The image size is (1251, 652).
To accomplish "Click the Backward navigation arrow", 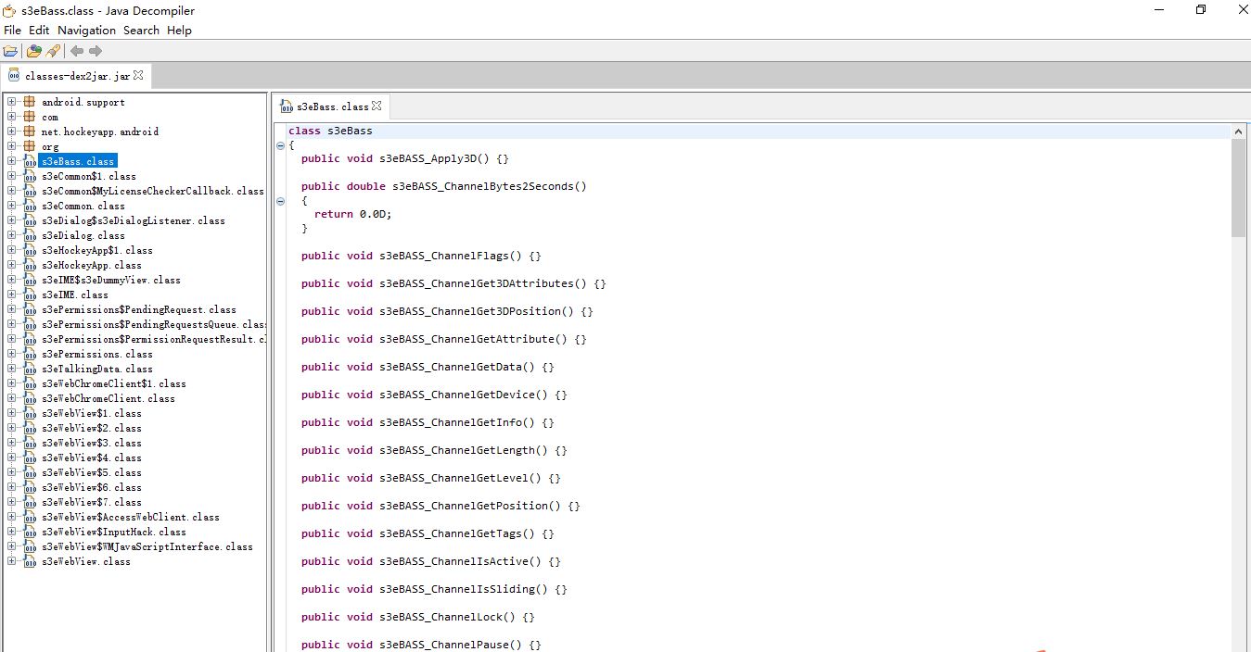I will 77,51.
